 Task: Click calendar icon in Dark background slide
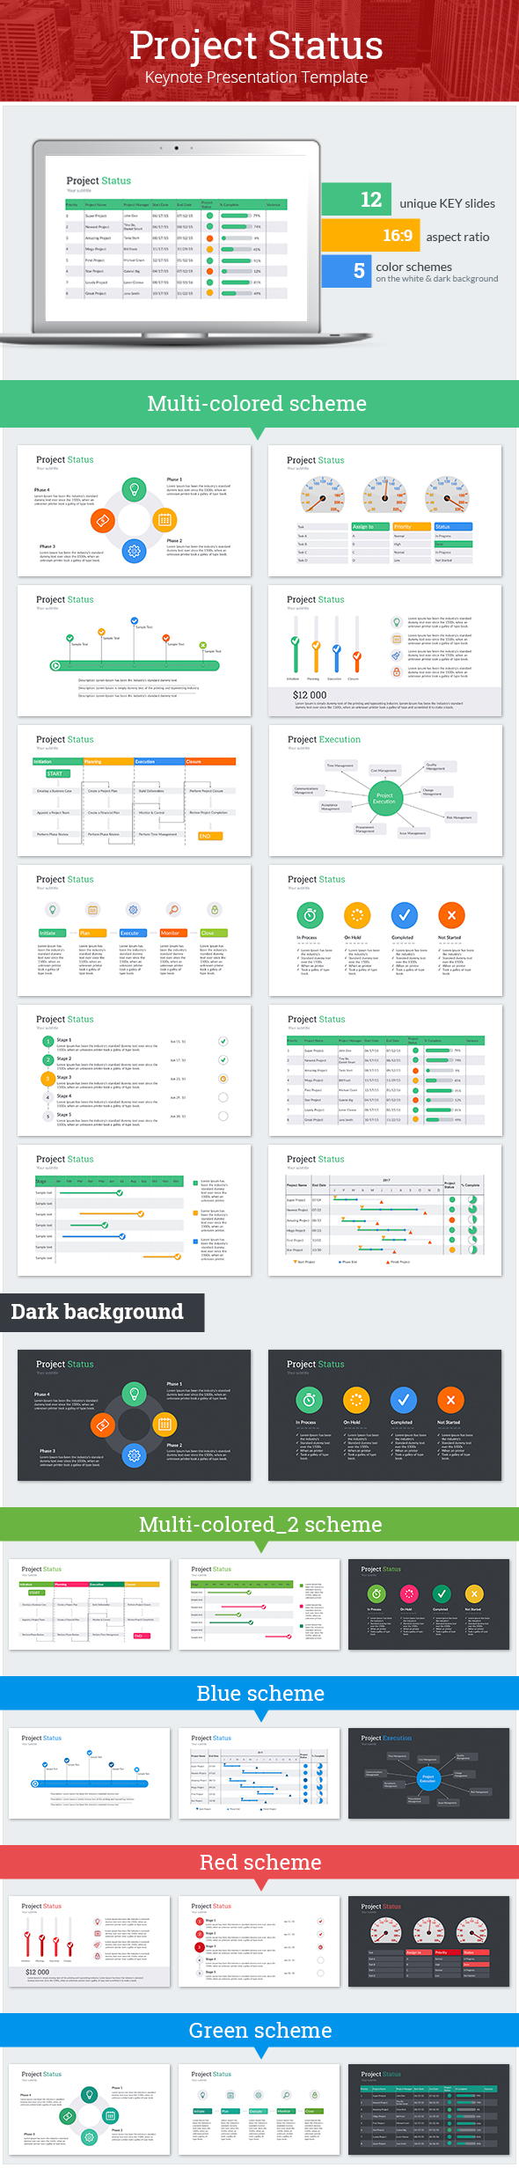pos(164,1424)
